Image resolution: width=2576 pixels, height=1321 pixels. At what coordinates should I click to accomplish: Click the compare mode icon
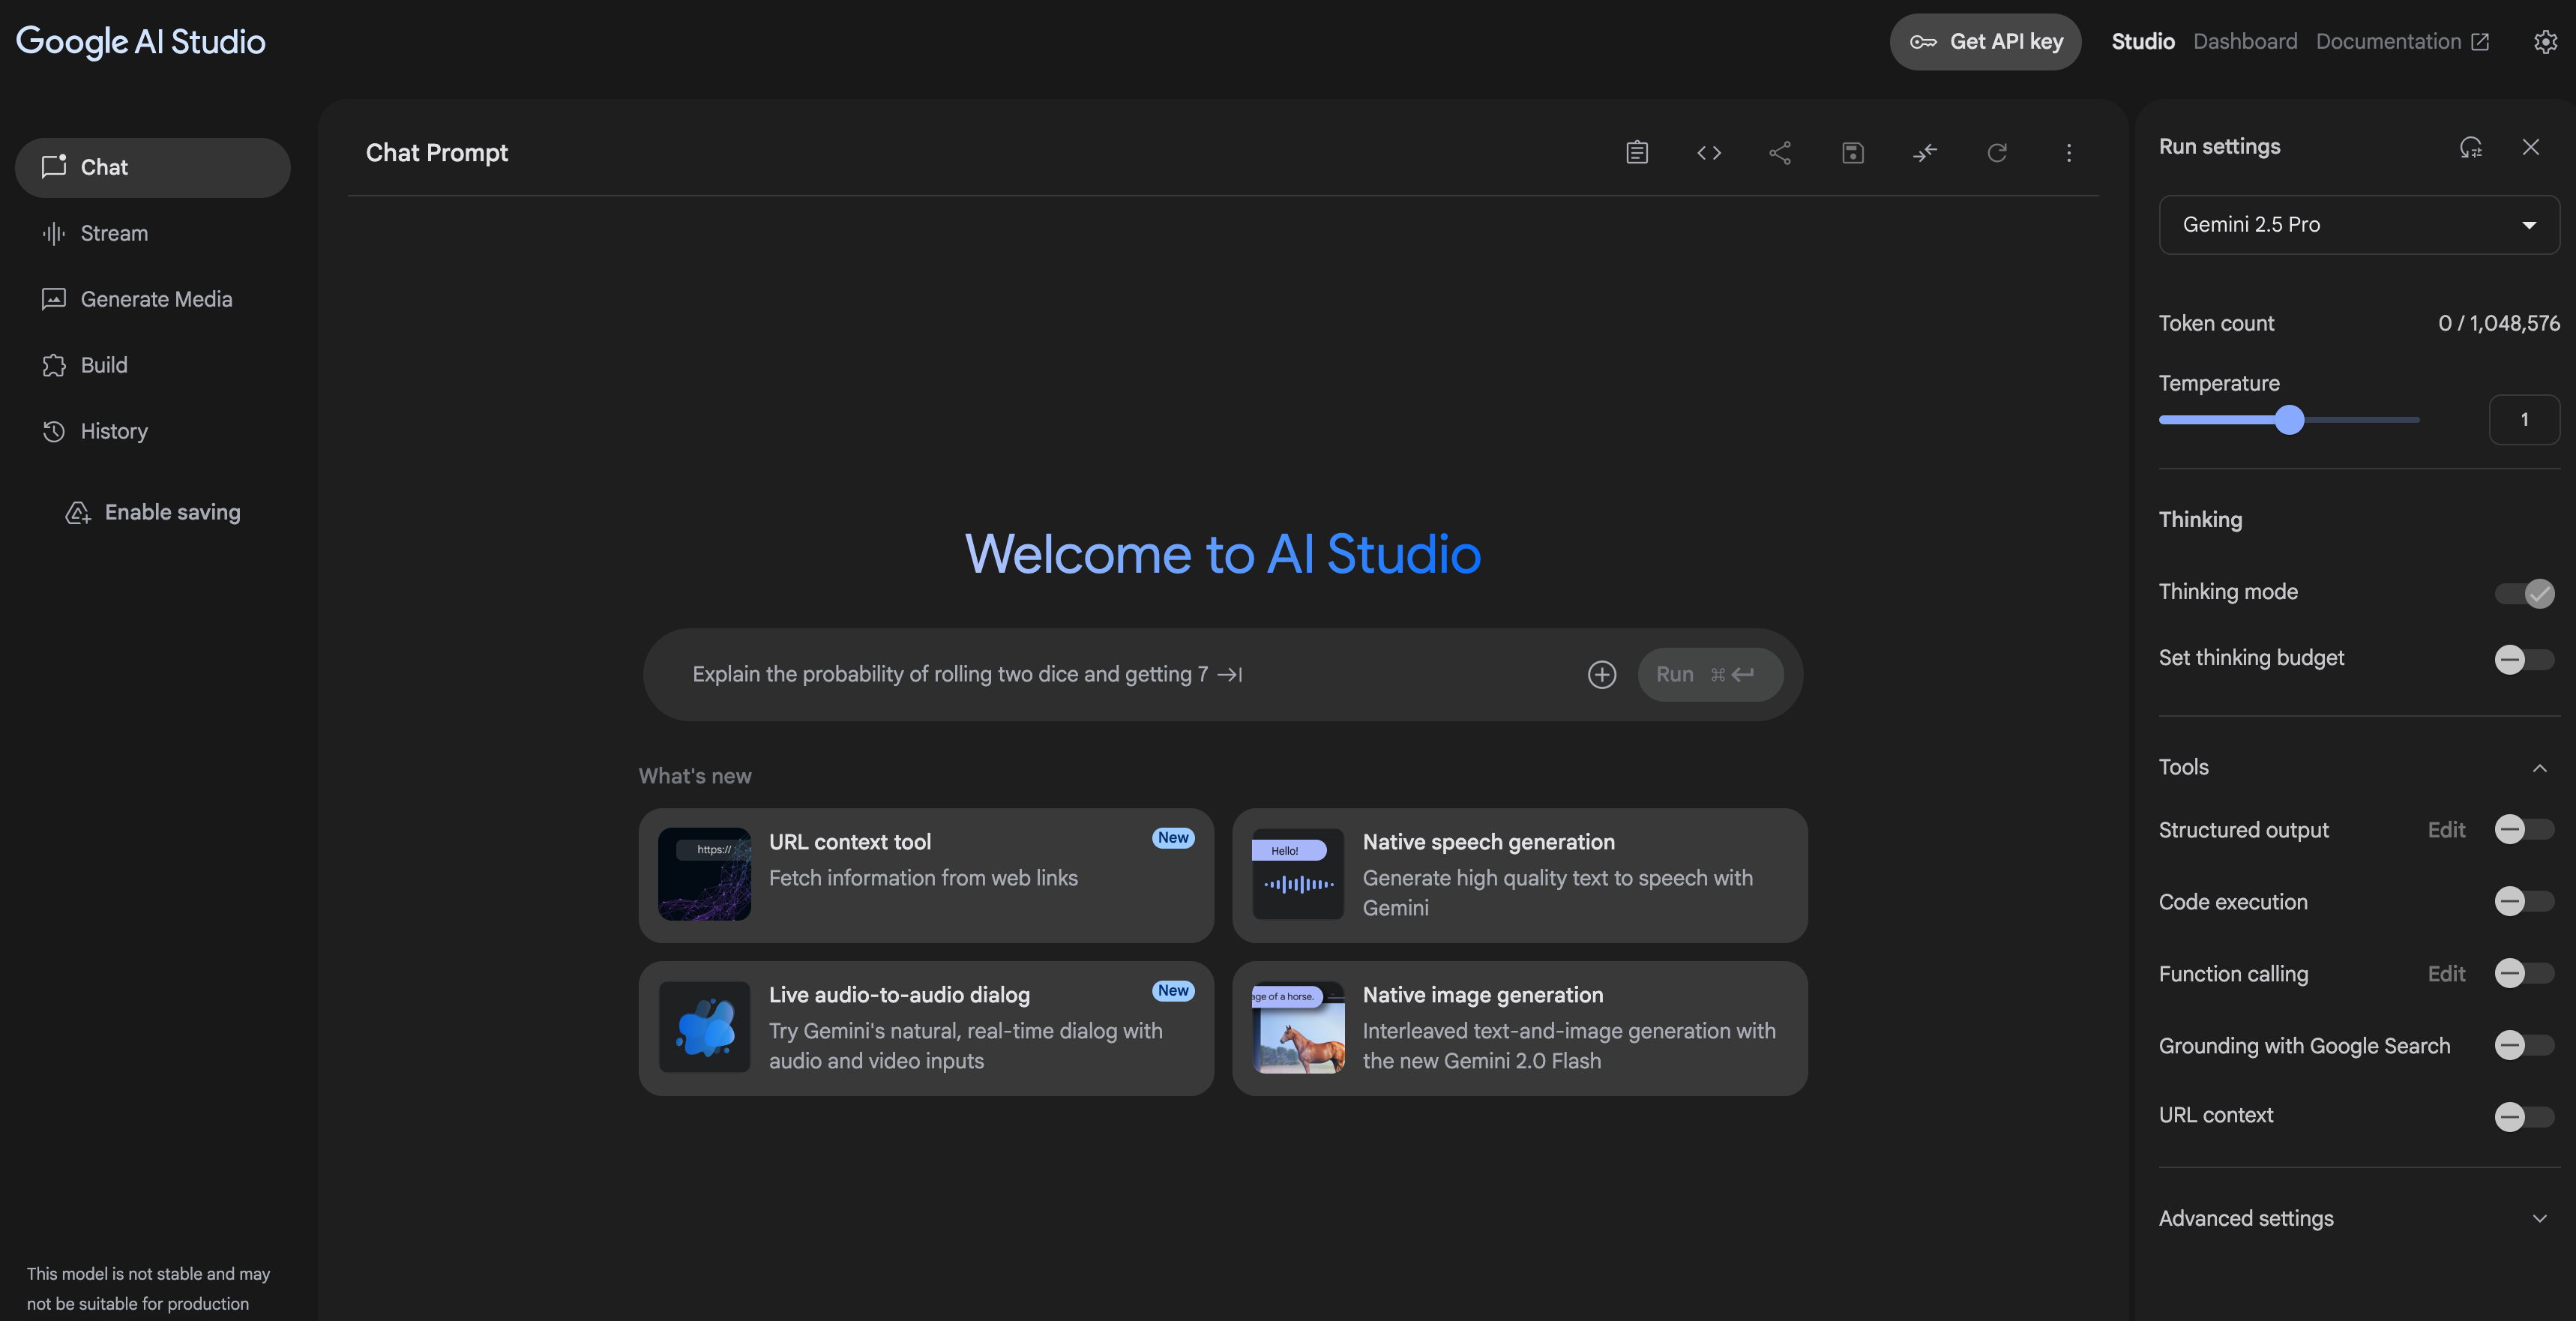click(1925, 152)
